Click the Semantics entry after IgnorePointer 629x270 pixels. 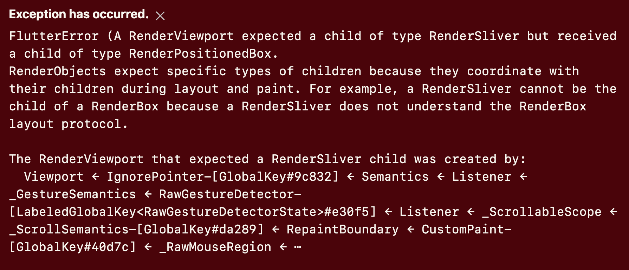(395, 176)
